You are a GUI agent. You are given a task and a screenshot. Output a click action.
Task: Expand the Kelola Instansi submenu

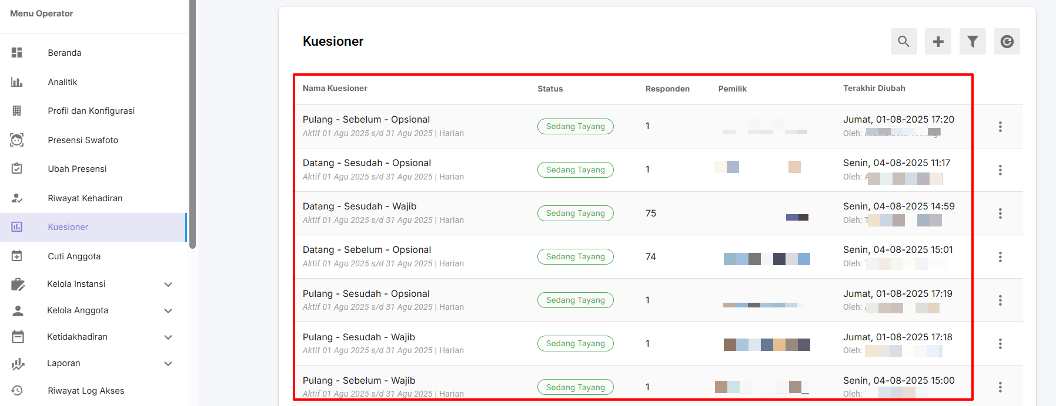pyautogui.click(x=168, y=285)
